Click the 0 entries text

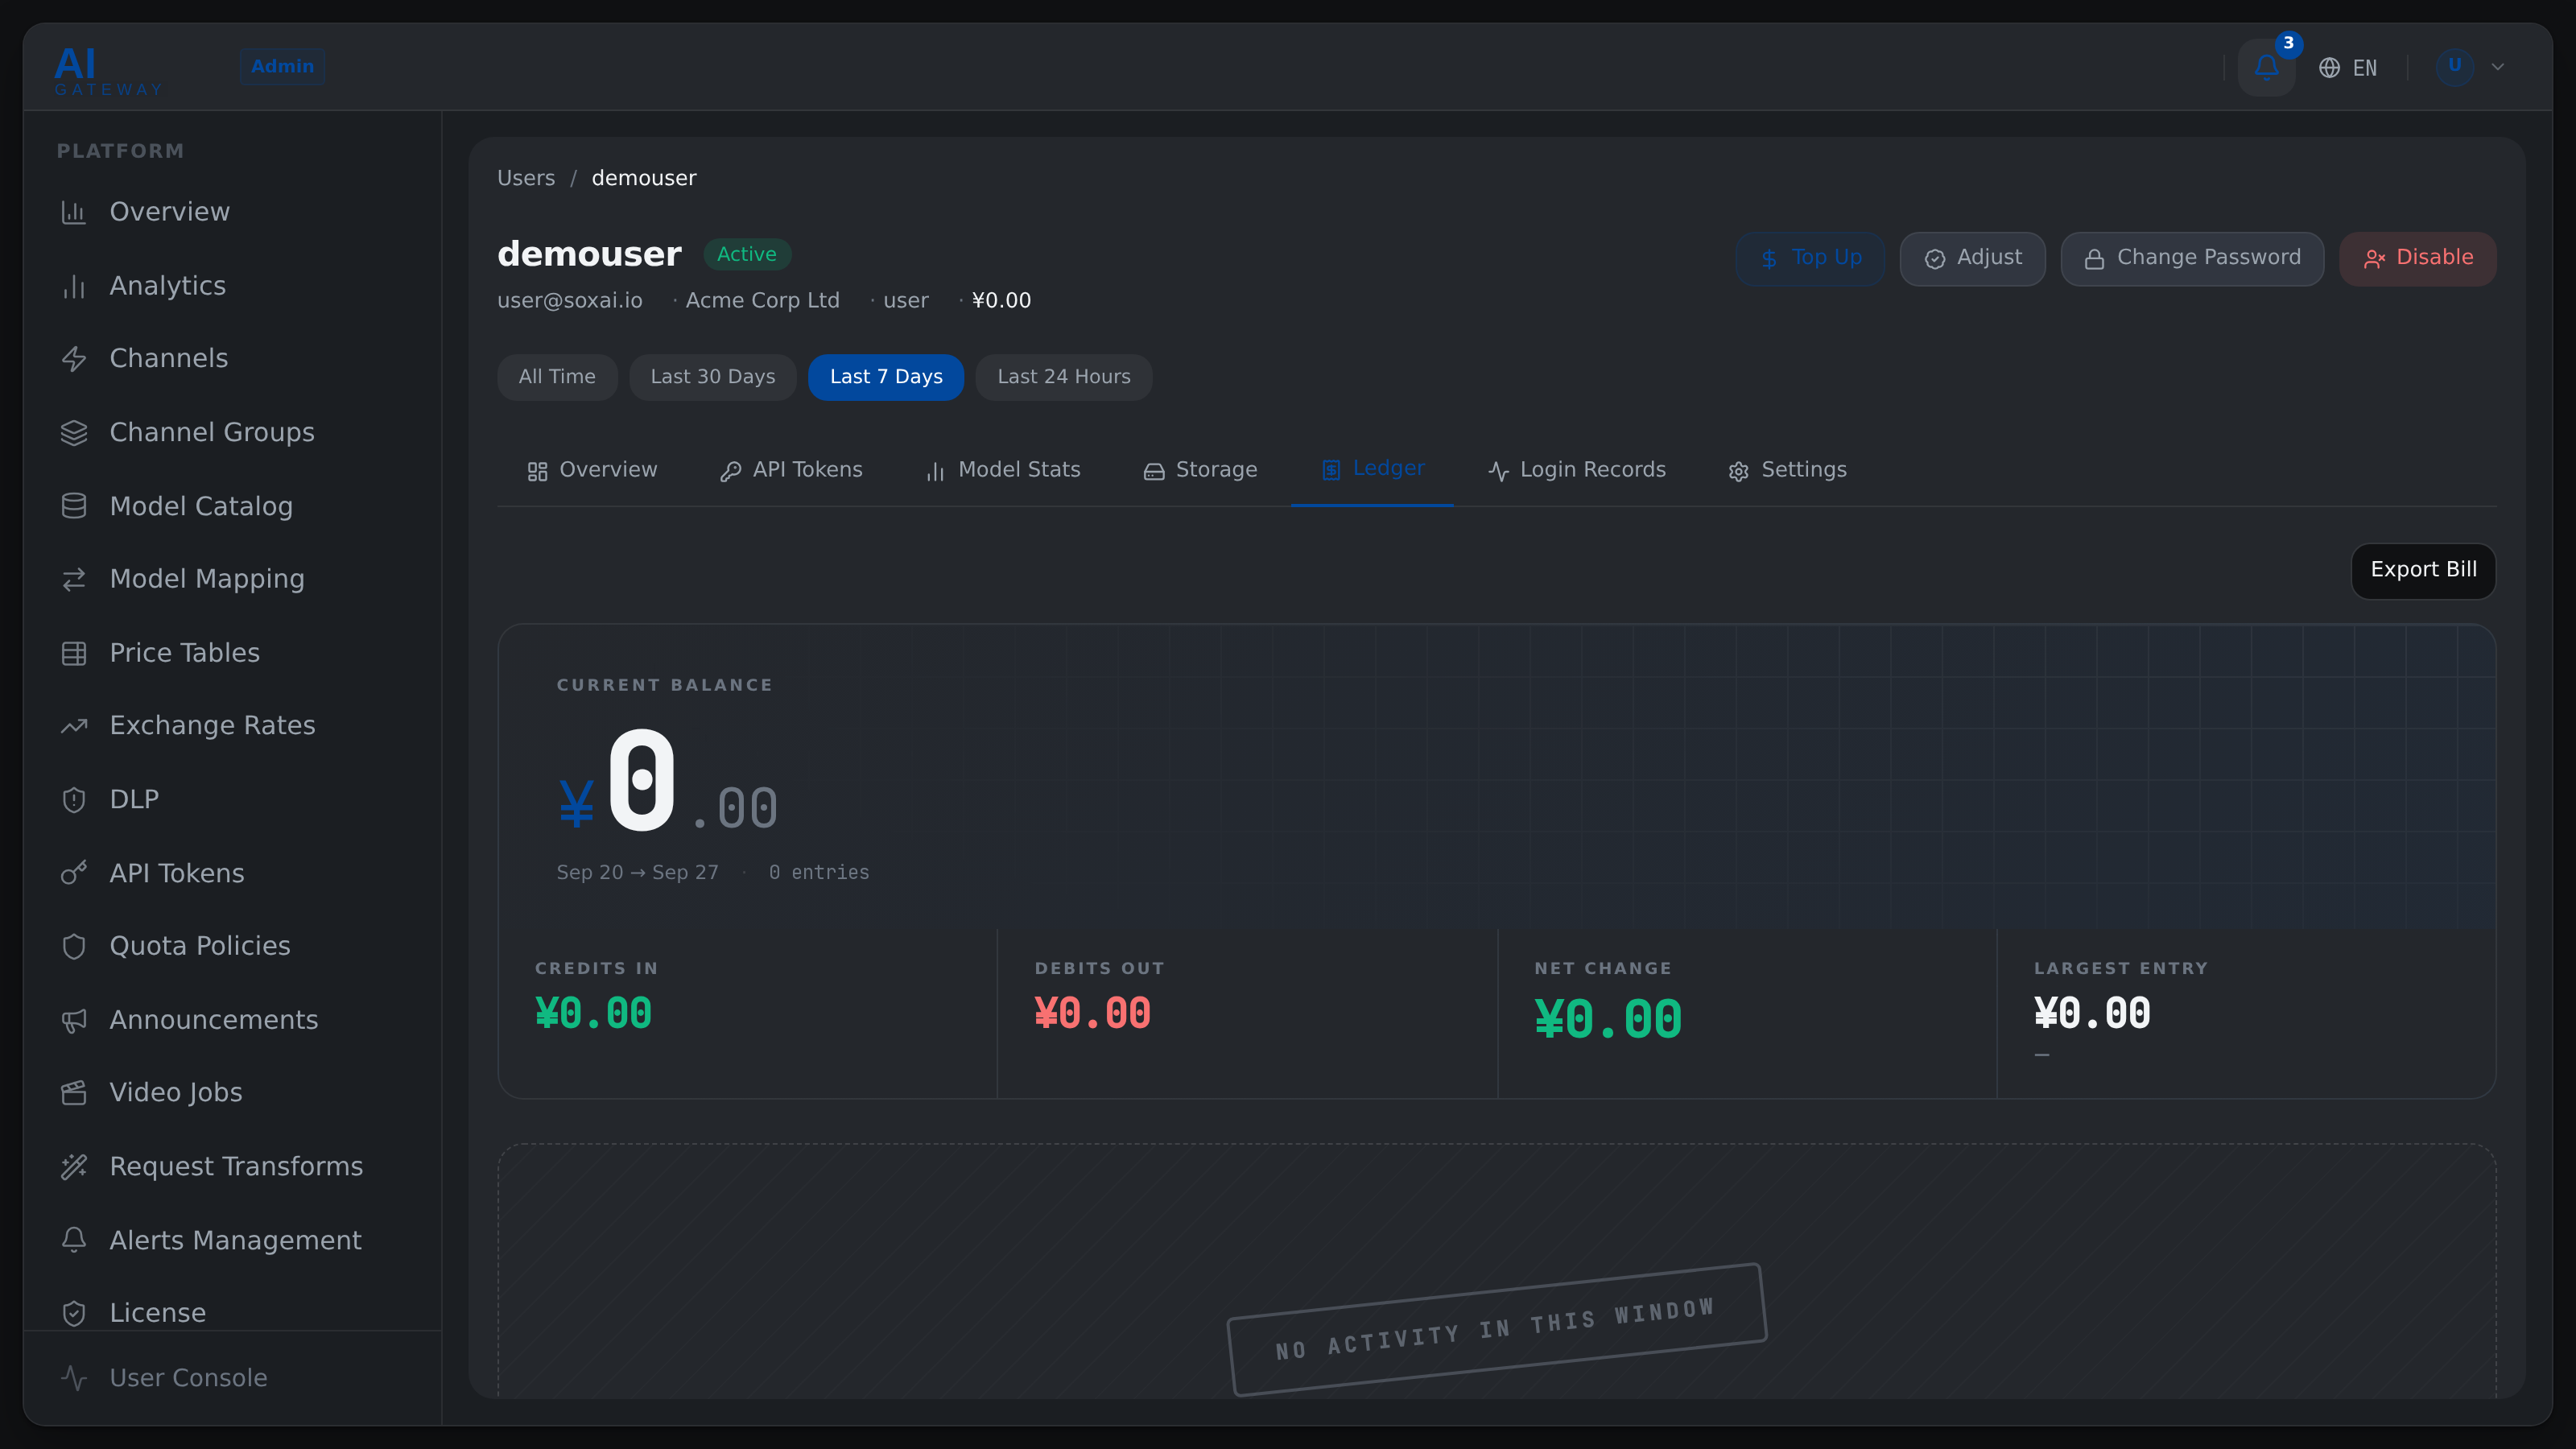819,873
